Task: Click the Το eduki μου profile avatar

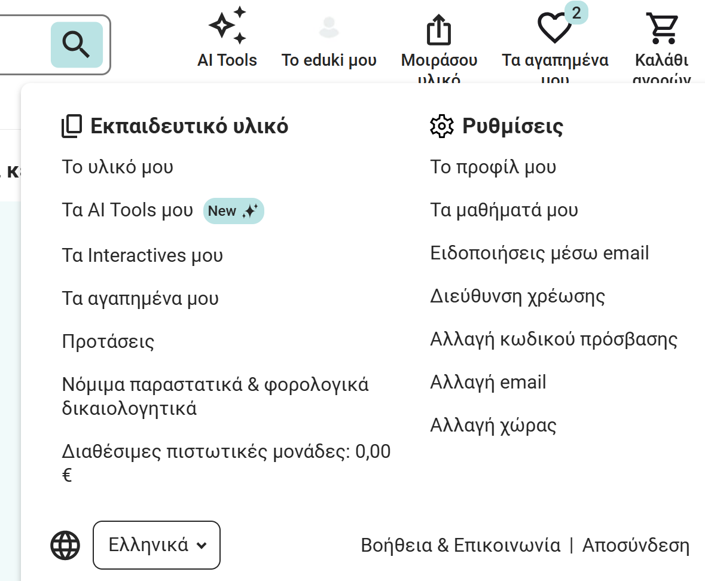Action: point(329,28)
